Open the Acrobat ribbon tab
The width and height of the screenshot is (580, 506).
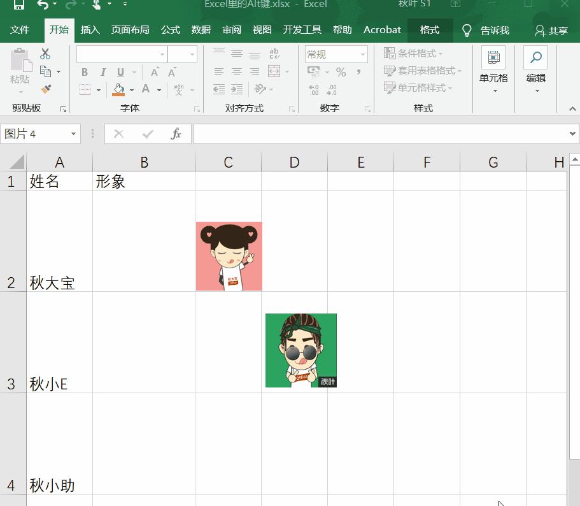pyautogui.click(x=382, y=29)
